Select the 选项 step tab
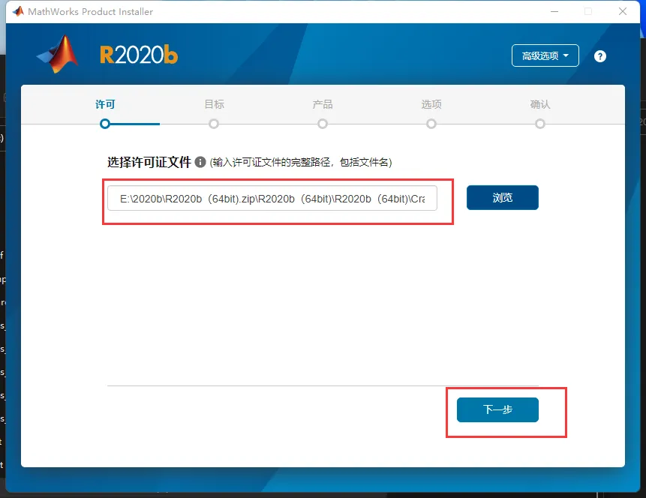 pos(431,104)
